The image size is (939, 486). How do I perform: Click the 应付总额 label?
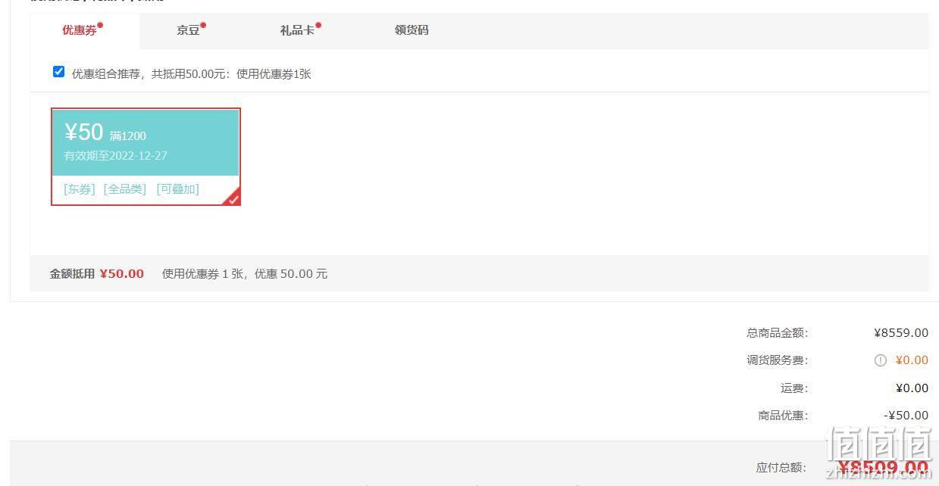781,468
